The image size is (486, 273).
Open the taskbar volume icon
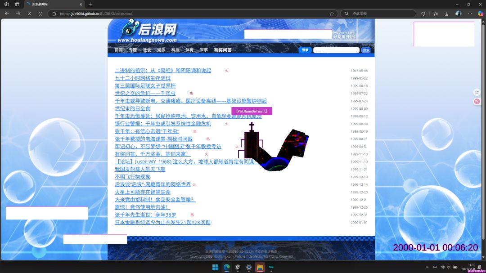pyautogui.click(x=449, y=267)
